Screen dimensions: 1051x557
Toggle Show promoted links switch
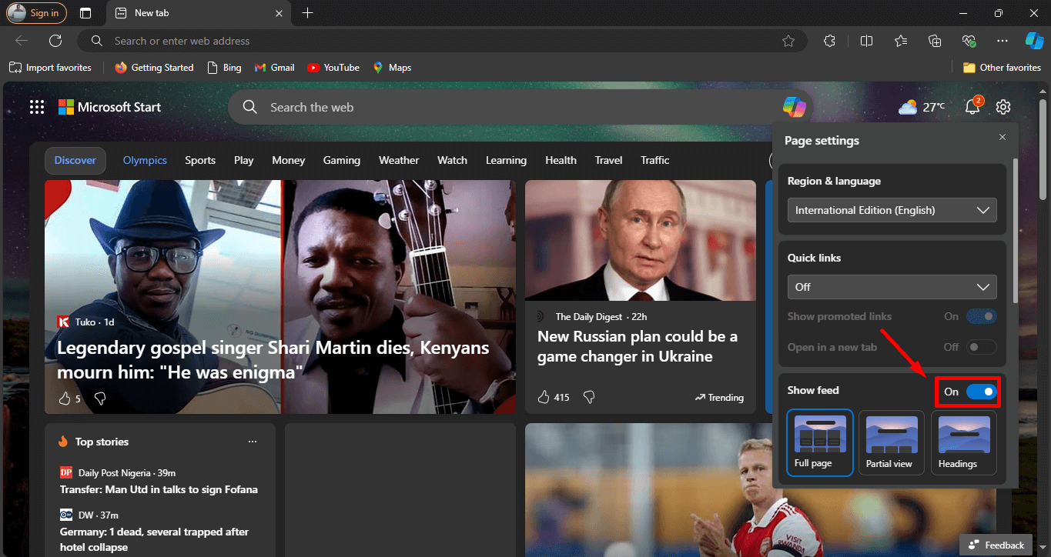(982, 316)
